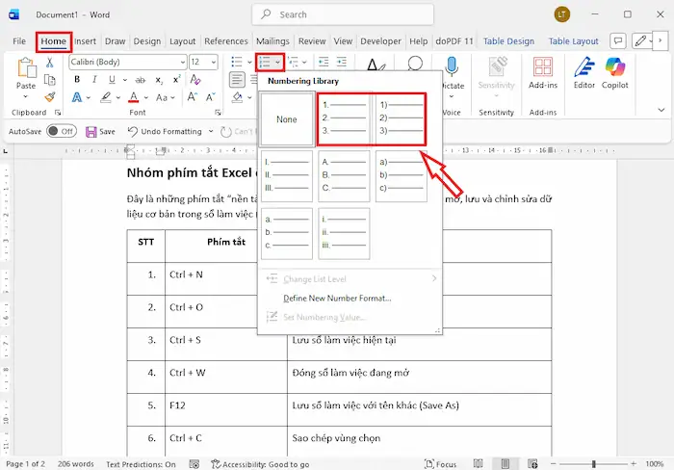Click the Save icon in quick access bar
This screenshot has height=470, width=674.
92,131
